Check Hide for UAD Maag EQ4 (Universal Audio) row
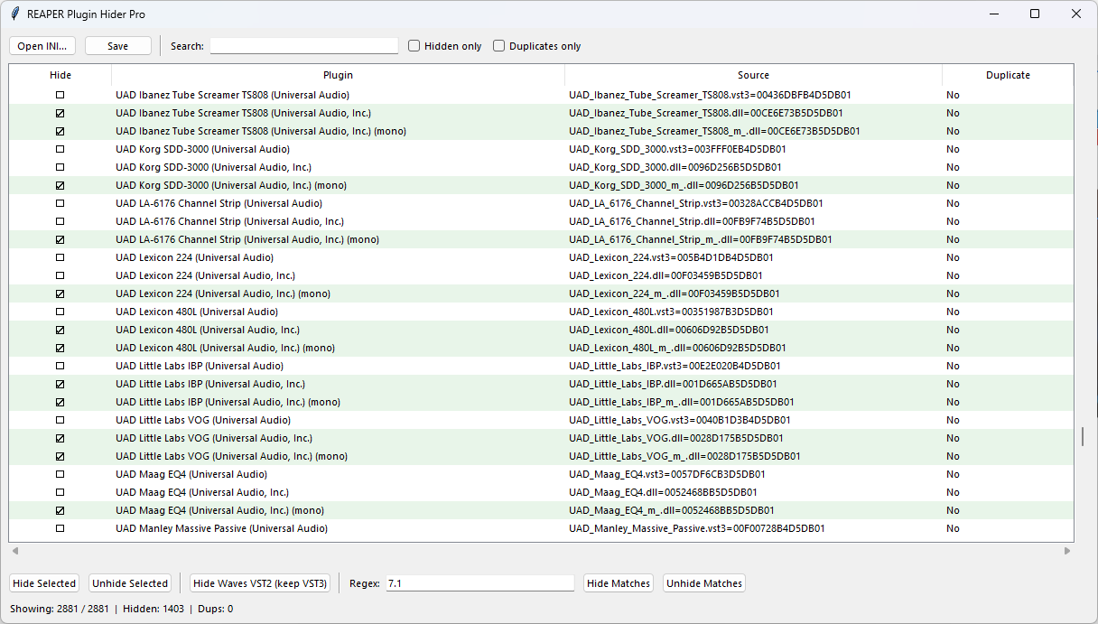The height and width of the screenshot is (624, 1098). (x=60, y=474)
